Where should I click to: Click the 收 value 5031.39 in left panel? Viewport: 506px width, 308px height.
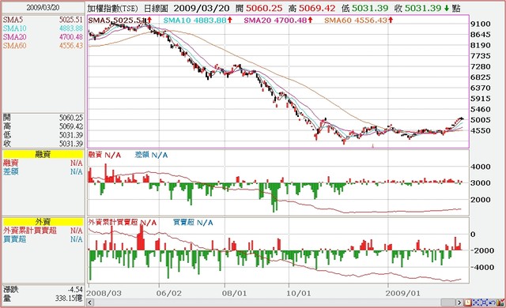click(71, 144)
